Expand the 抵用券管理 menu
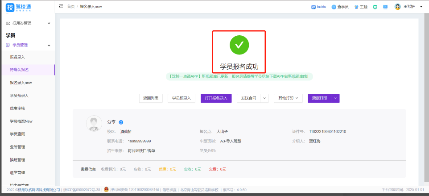 click(27, 23)
